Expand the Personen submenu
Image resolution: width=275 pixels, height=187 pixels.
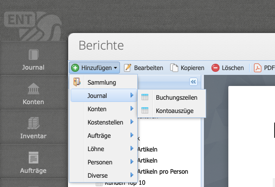coord(104,162)
